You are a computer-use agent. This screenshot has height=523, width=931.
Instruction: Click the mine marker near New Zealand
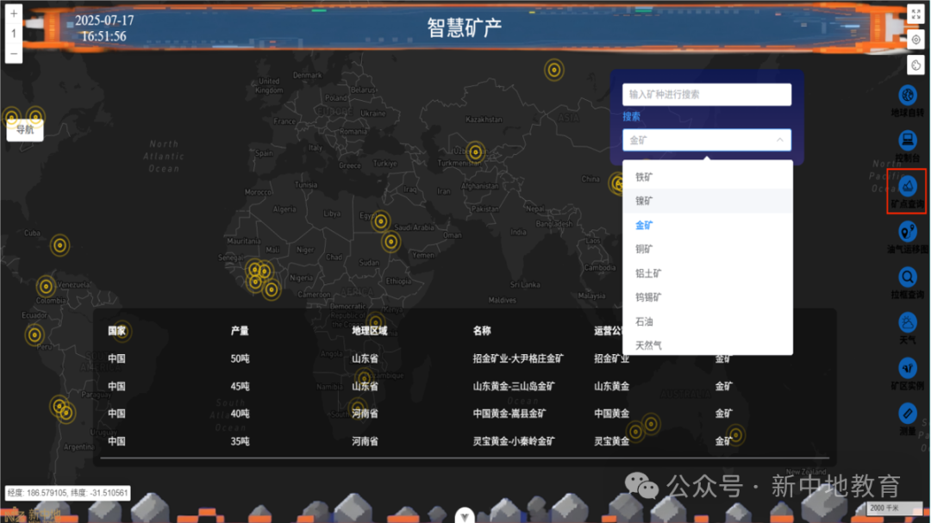(735, 435)
